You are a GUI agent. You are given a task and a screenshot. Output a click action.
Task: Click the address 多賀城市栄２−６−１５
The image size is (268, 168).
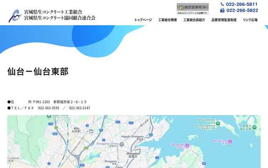click(x=70, y=102)
